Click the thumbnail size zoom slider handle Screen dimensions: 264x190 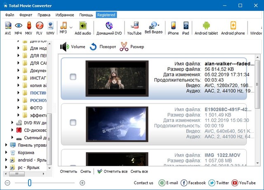(x=29, y=183)
